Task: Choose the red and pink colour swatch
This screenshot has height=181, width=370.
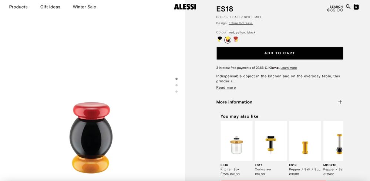Action: coord(236,39)
